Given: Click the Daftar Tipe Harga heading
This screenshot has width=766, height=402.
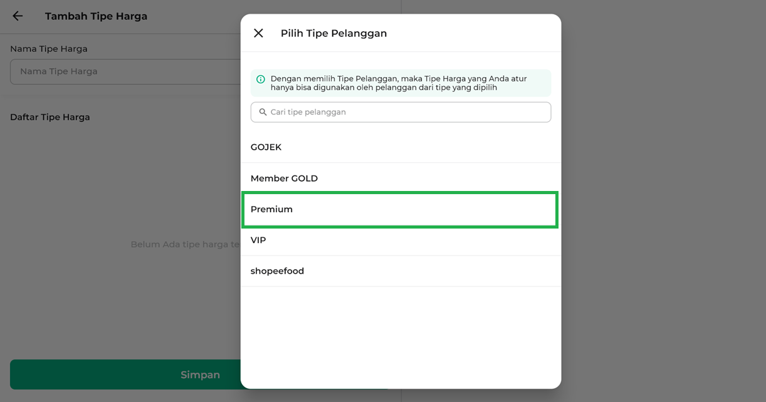Looking at the screenshot, I should point(50,117).
